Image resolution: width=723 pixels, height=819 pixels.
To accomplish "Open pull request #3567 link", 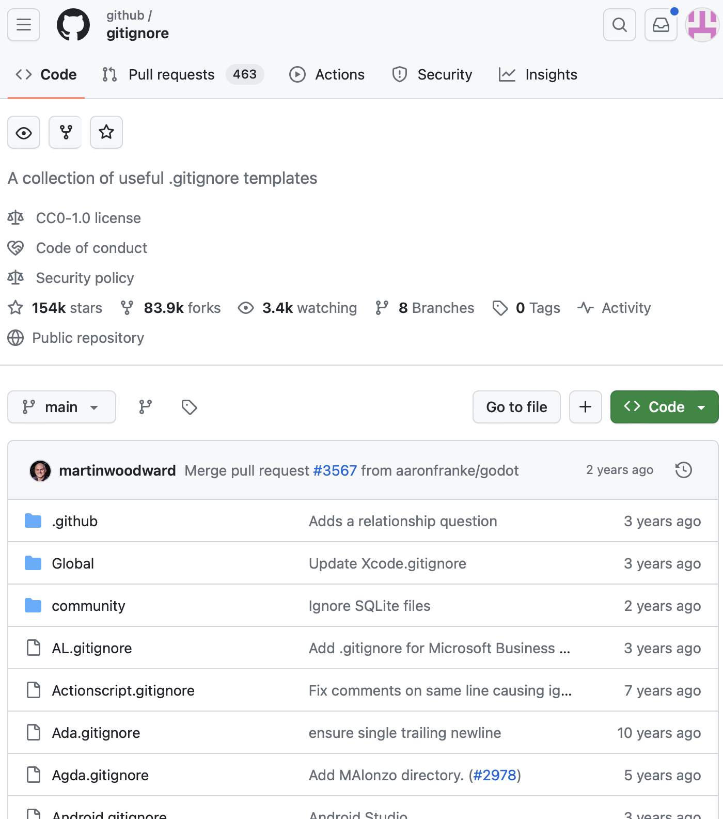I will [335, 470].
